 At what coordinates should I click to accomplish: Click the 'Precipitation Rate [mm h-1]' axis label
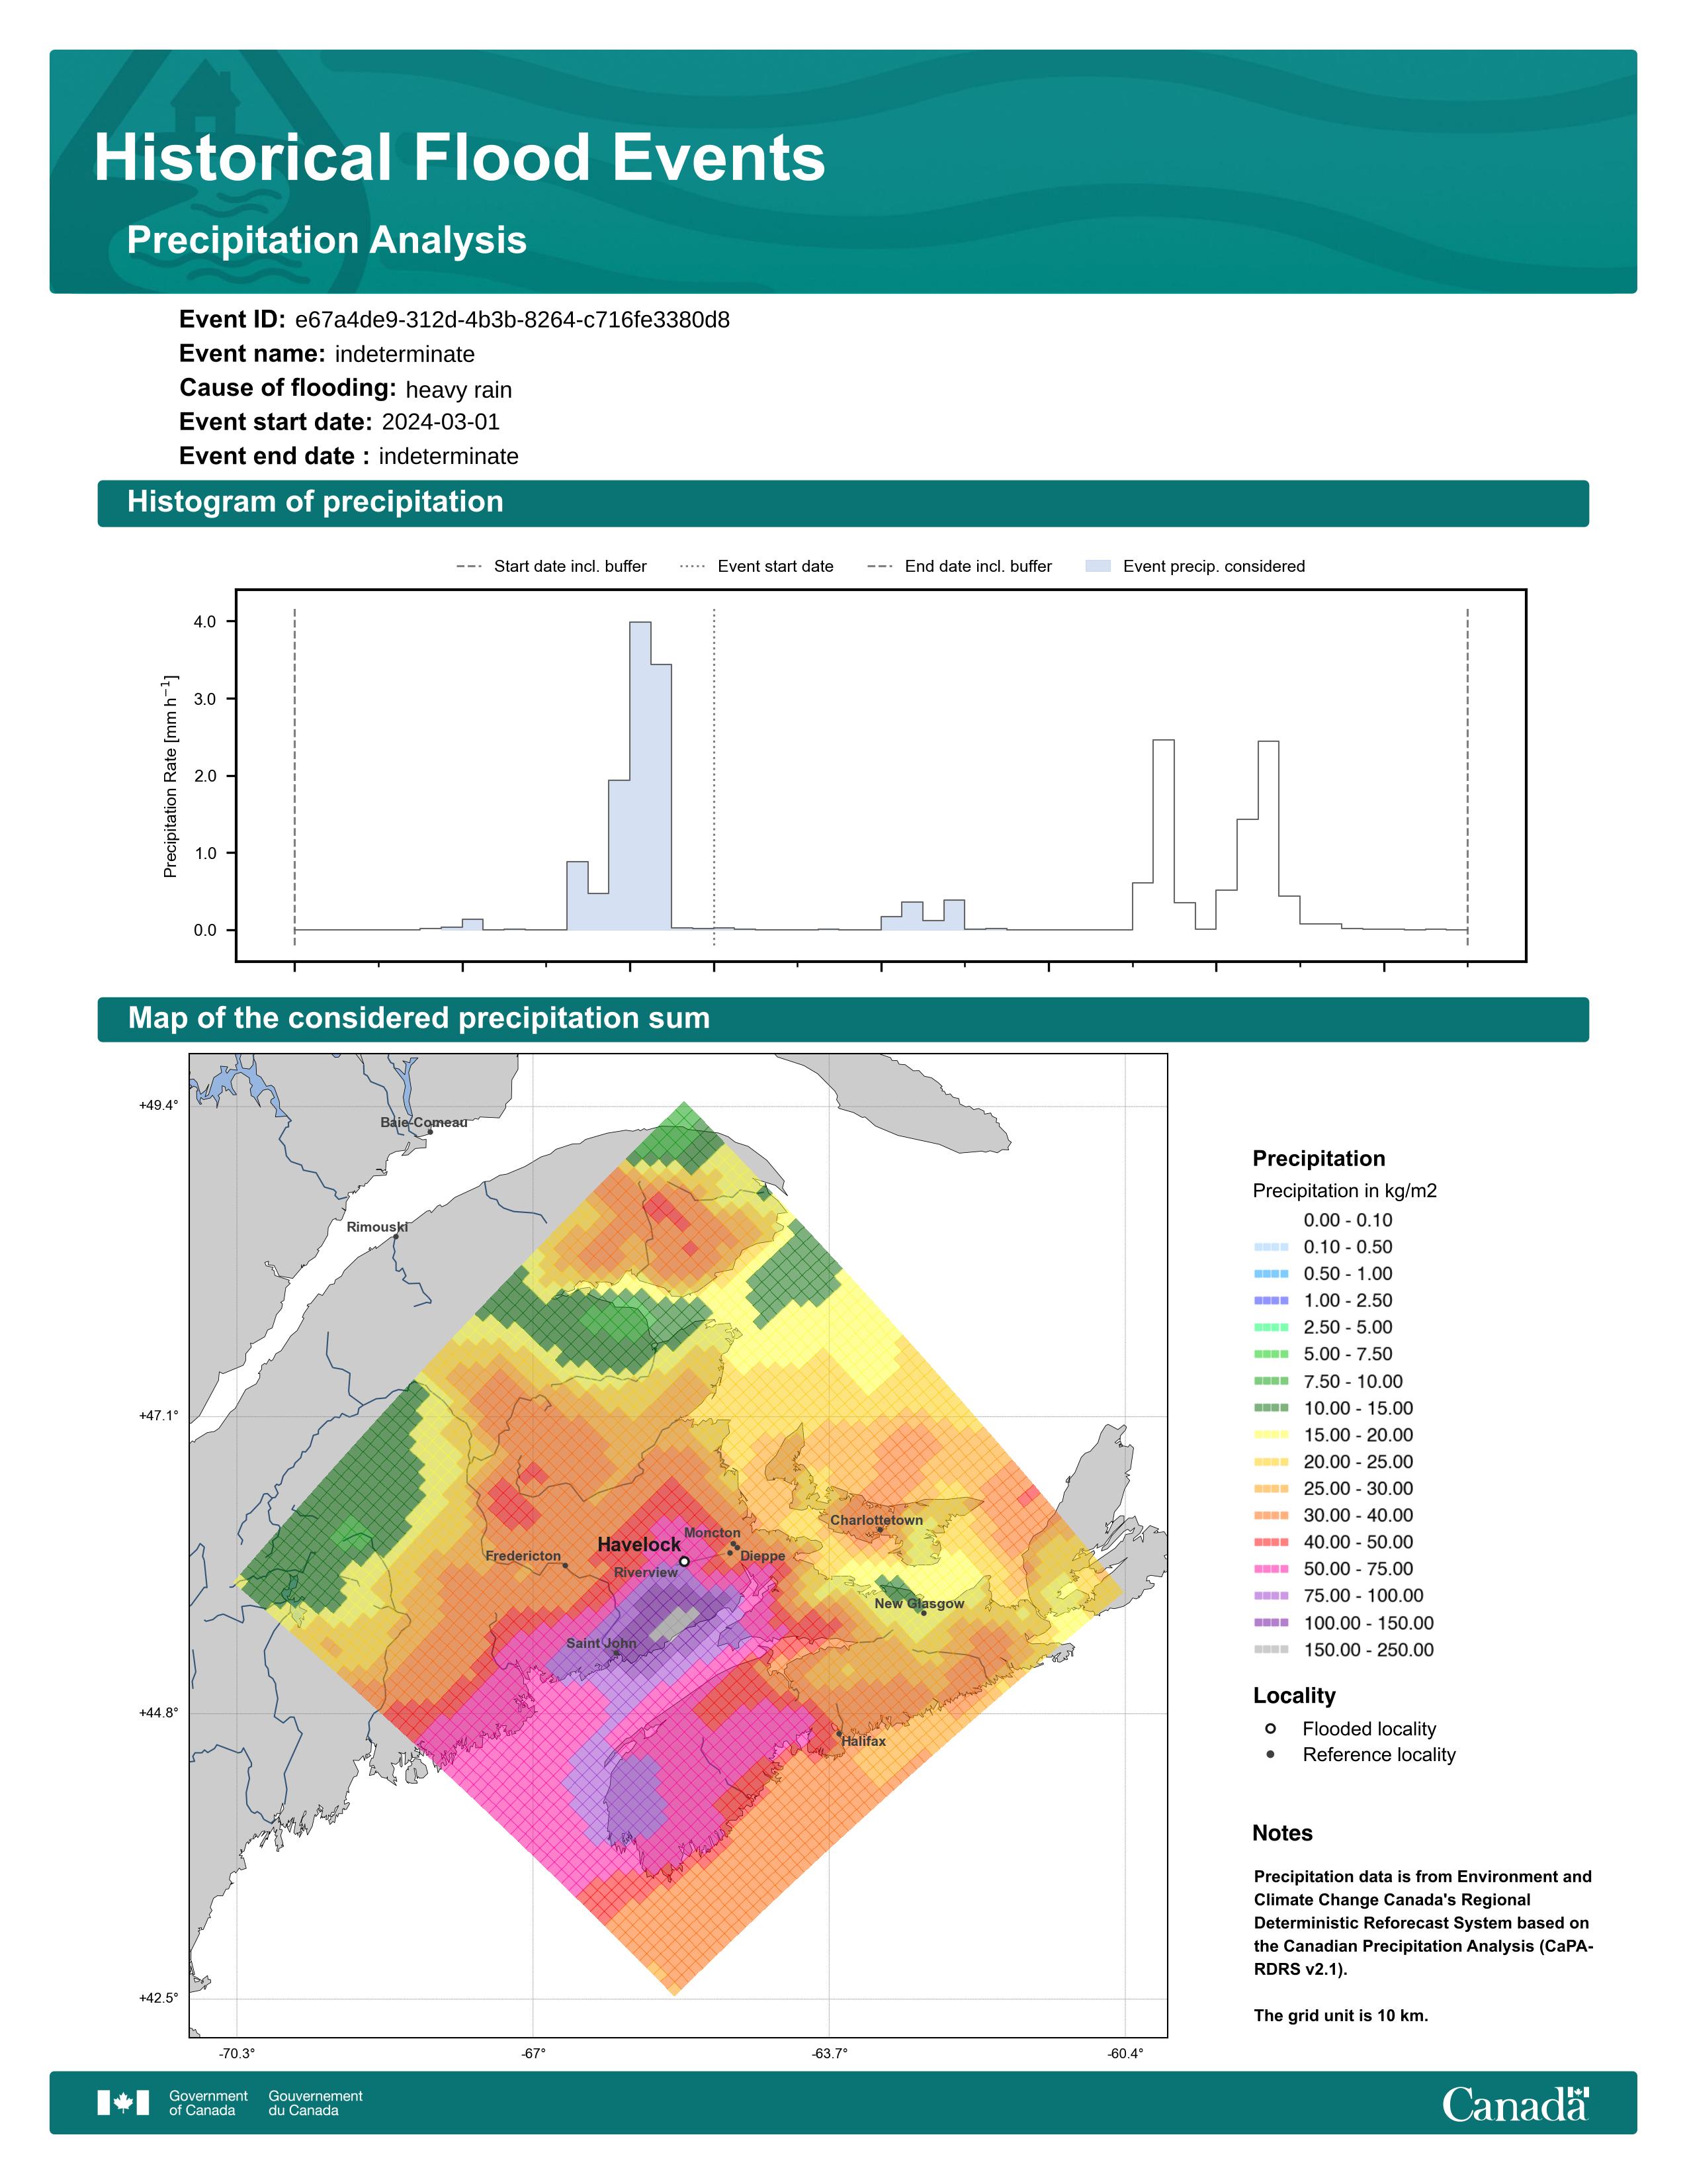click(170, 776)
